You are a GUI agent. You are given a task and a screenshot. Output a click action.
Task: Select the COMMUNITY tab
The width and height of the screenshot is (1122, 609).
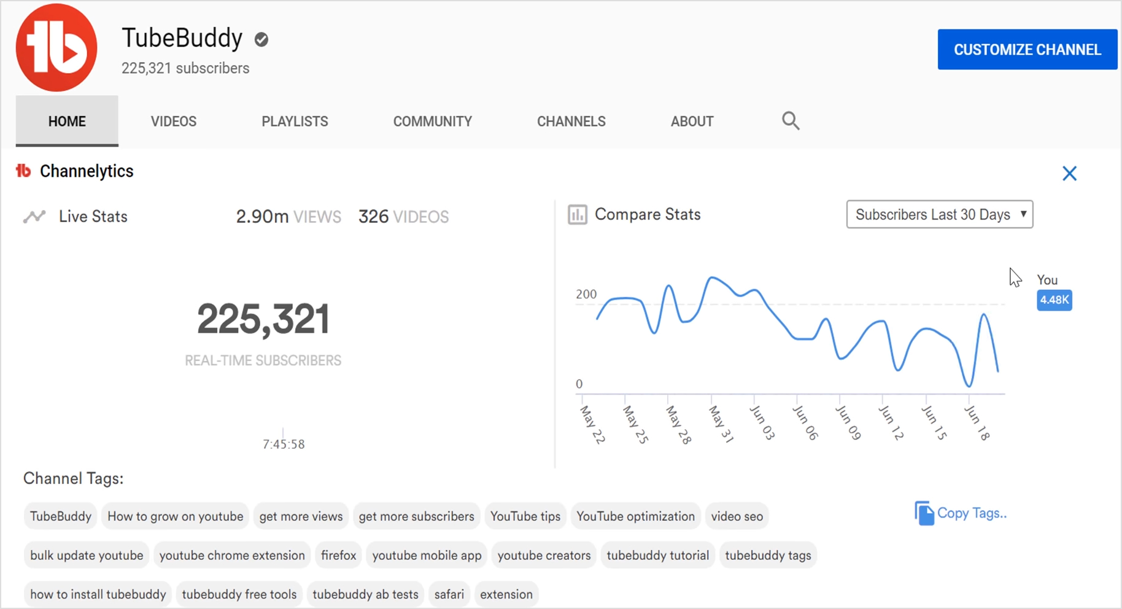433,122
